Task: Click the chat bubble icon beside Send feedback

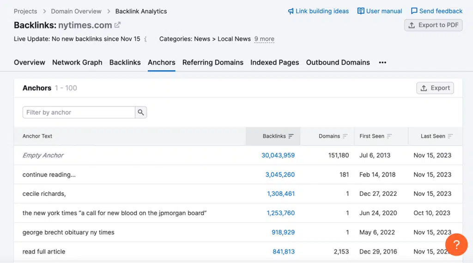Action: (x=414, y=11)
